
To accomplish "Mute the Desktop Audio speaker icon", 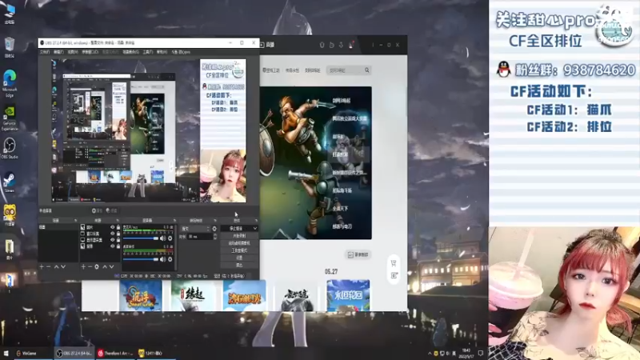I will point(163,259).
